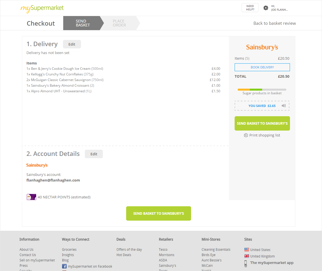
Task: Click the Total £20.50 amount
Action: coord(284,77)
